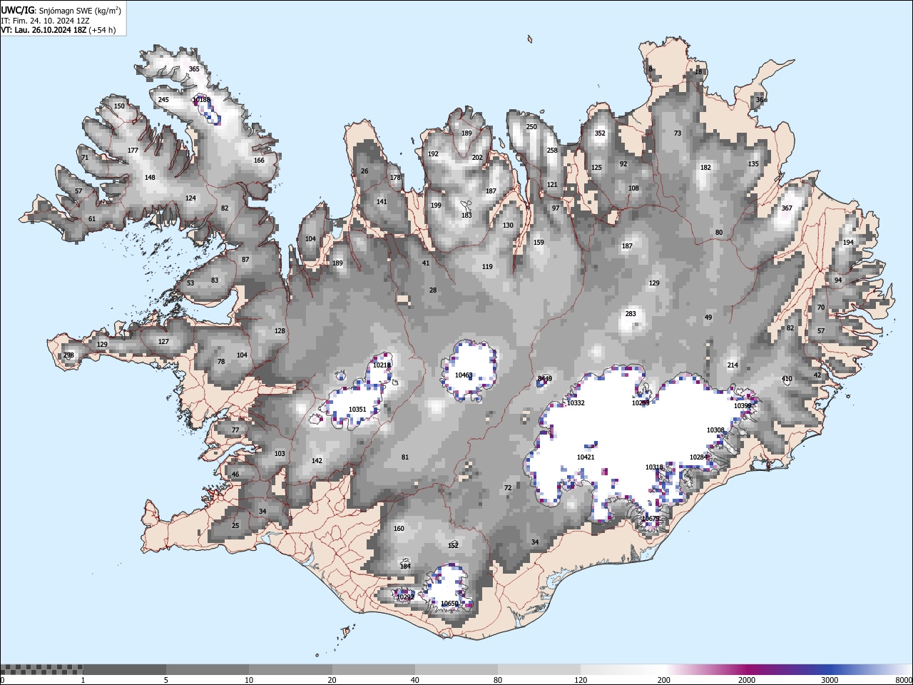Click the value '283' in the northeast highlands

631,314
